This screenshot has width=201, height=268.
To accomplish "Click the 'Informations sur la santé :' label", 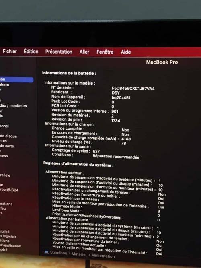I will [68, 146].
